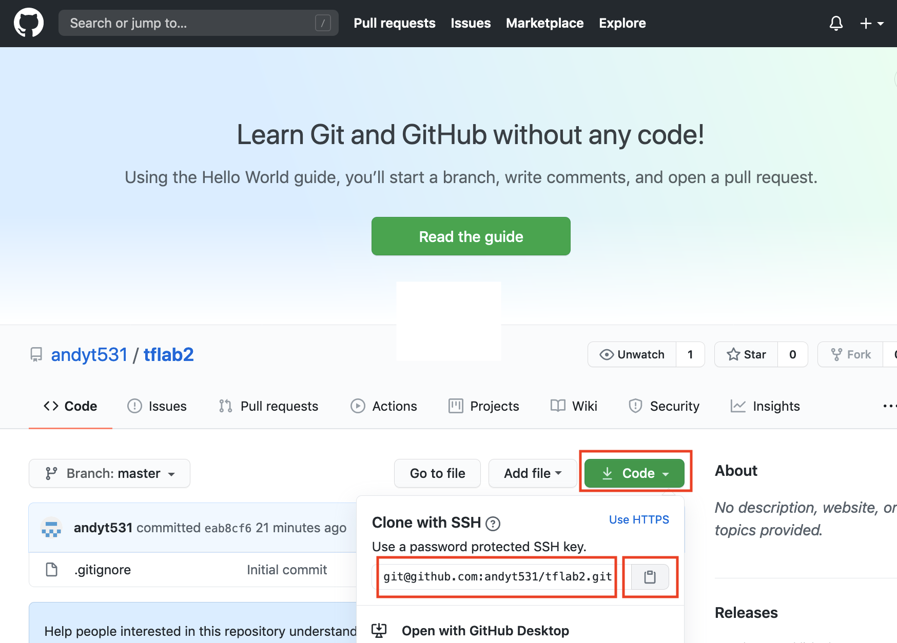Image resolution: width=897 pixels, height=643 pixels.
Task: Open the Security tab
Action: 664,406
